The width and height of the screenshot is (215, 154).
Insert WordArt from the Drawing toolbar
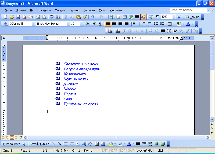(84, 144)
